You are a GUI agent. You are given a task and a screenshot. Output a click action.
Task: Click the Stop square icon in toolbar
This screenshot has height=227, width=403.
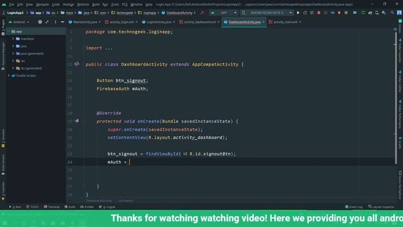[x=346, y=13]
